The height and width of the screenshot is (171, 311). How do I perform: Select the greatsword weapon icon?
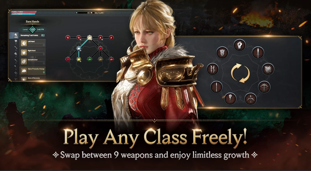[x=222, y=53]
